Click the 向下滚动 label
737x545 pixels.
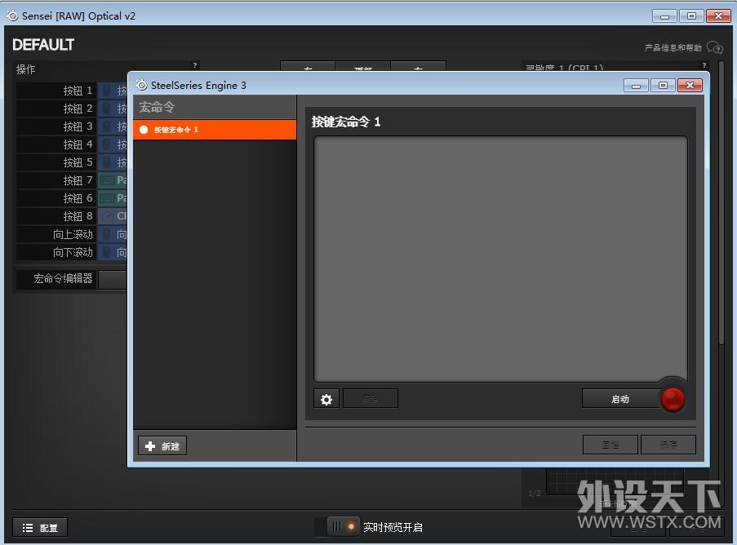click(x=73, y=252)
